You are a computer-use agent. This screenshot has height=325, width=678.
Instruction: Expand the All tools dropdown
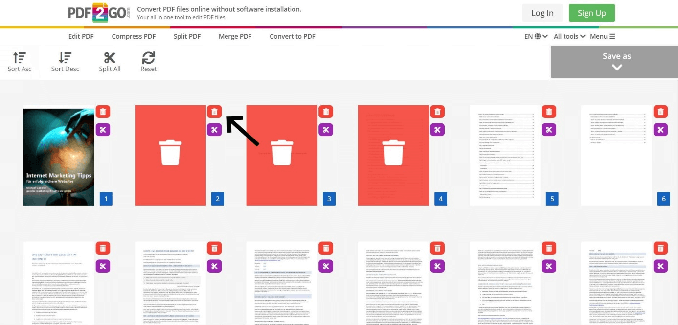tap(569, 36)
